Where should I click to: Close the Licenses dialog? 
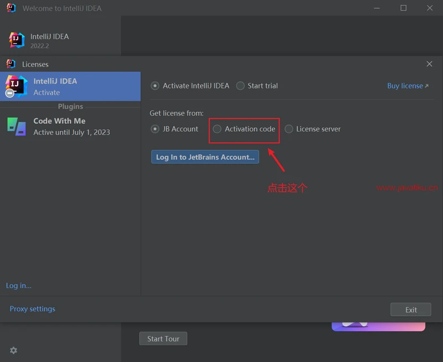pos(429,64)
